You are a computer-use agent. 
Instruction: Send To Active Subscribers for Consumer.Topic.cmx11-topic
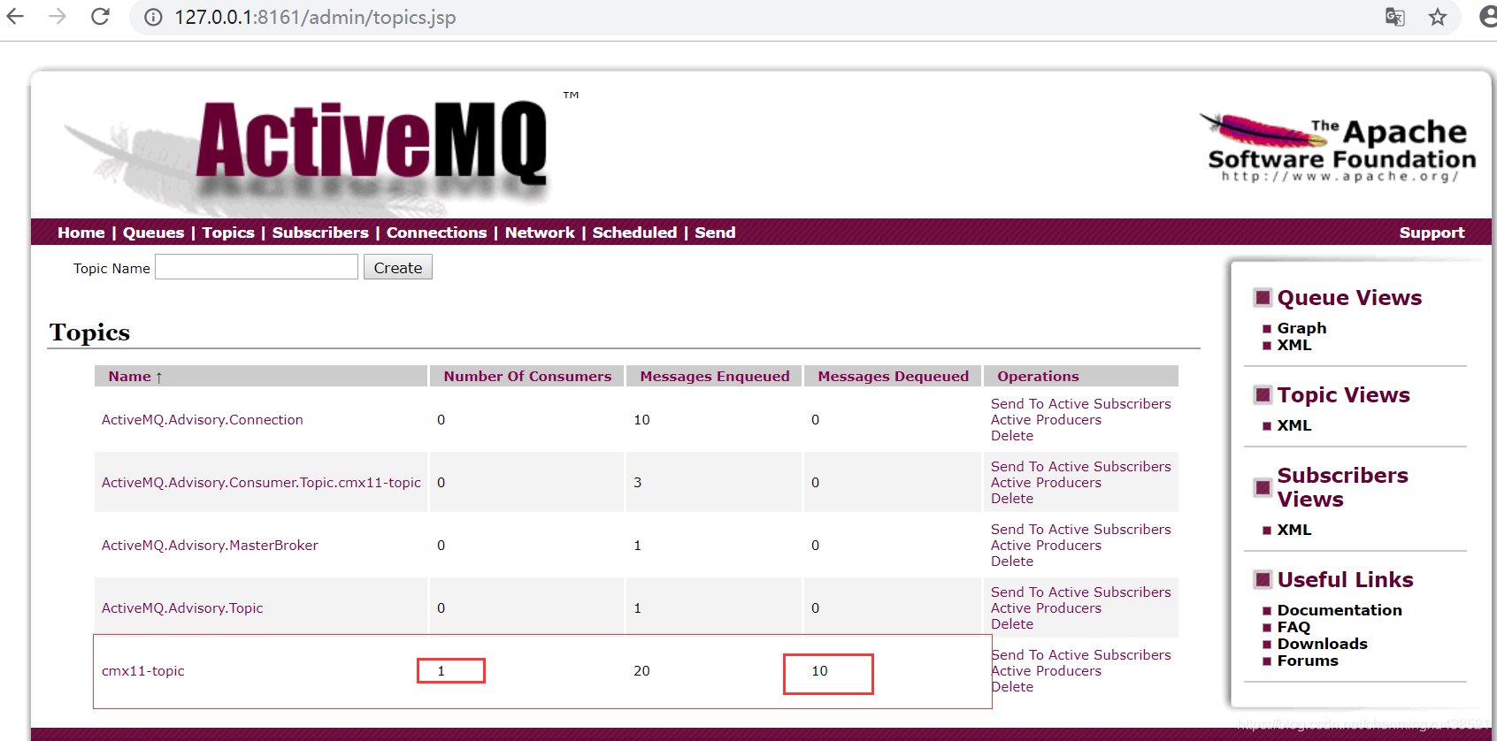[x=1080, y=466]
